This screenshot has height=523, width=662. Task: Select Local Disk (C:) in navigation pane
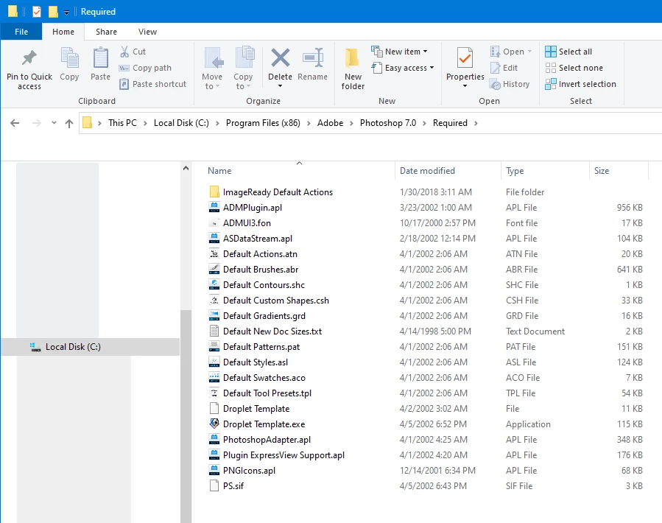coord(91,347)
